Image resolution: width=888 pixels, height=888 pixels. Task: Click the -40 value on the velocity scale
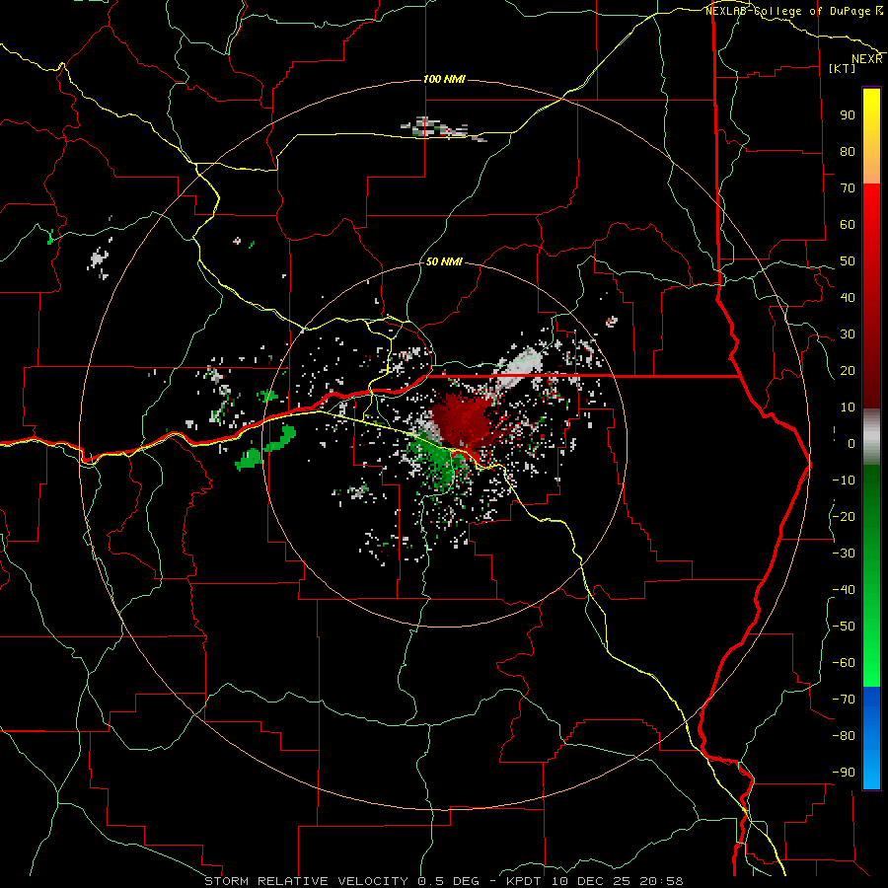[844, 590]
